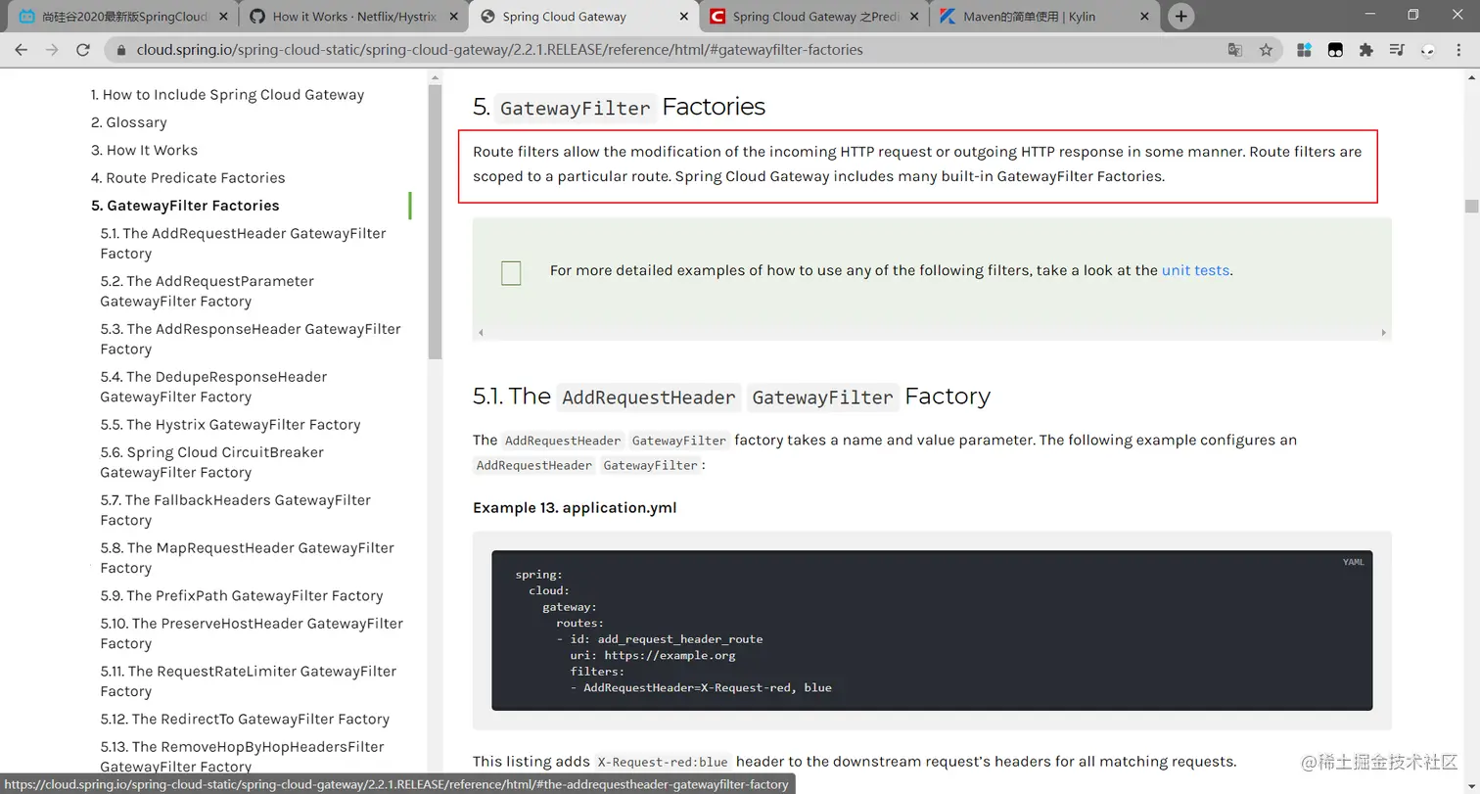Go to 3. How It Works

click(x=144, y=150)
